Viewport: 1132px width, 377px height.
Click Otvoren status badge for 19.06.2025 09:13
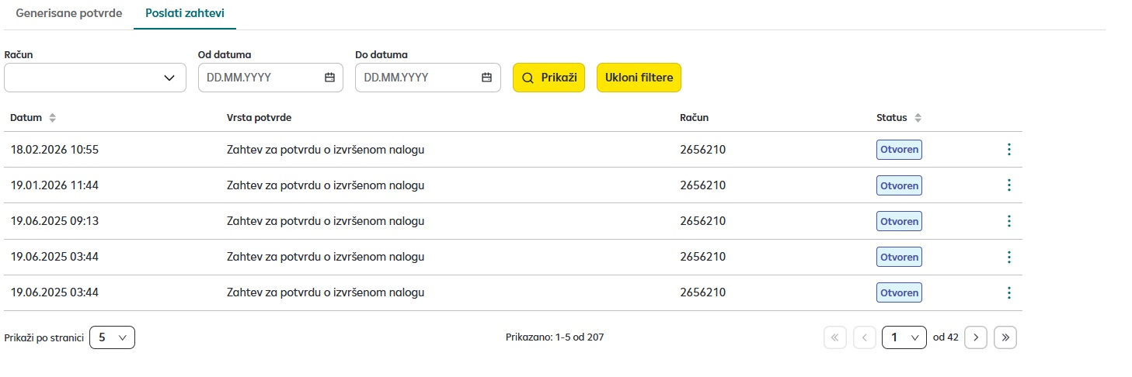(x=899, y=221)
